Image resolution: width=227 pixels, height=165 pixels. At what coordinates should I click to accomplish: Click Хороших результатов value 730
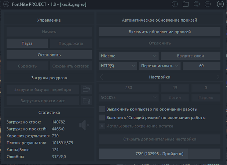(x=55, y=136)
